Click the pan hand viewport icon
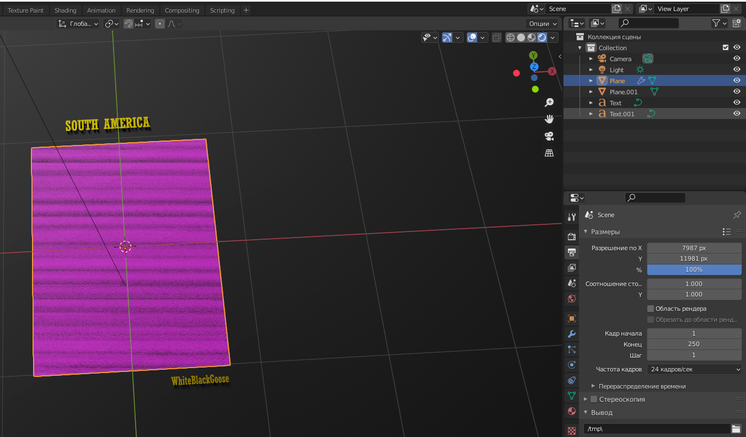Viewport: 746px width, 437px height. click(x=549, y=119)
